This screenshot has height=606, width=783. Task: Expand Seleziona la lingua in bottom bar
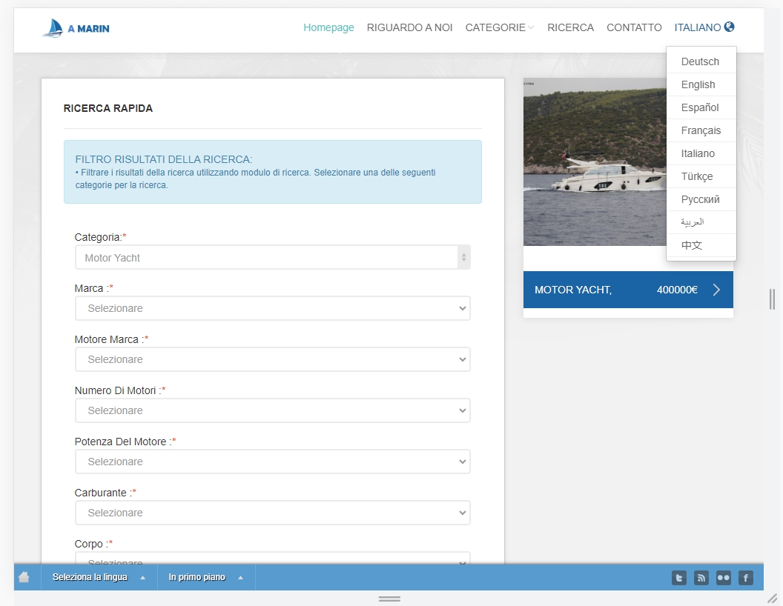tap(99, 577)
